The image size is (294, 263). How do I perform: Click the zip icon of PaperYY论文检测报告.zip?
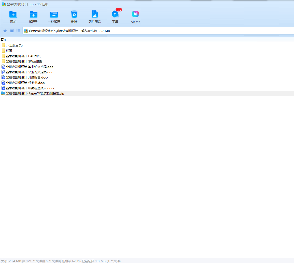click(x=3, y=94)
